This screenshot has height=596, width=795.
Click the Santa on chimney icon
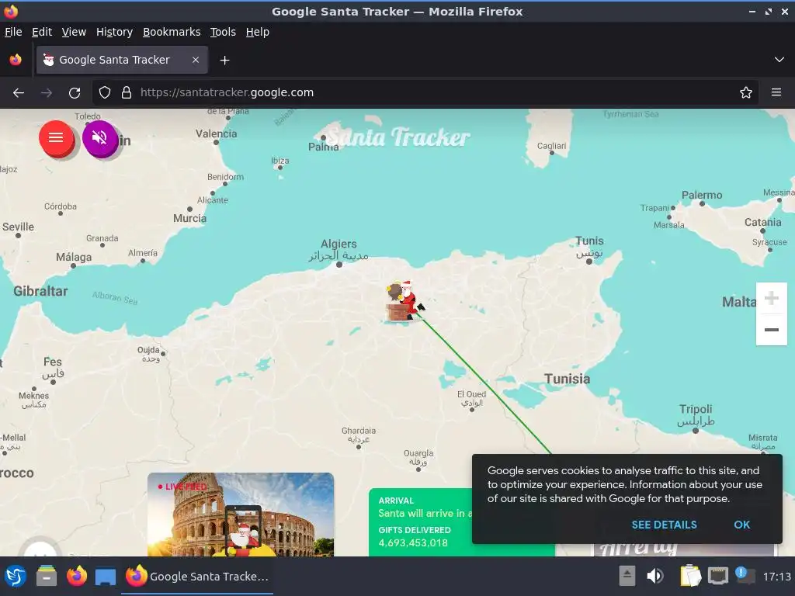click(404, 301)
